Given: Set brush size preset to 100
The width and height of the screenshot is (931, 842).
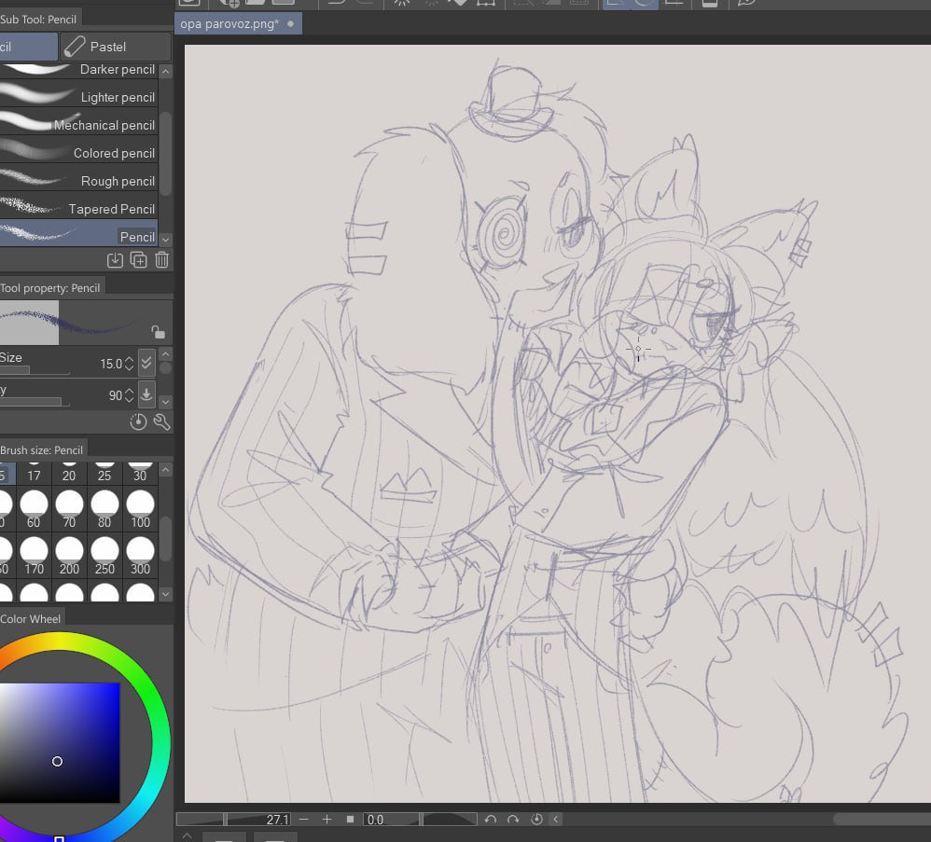Looking at the screenshot, I should pos(141,508).
